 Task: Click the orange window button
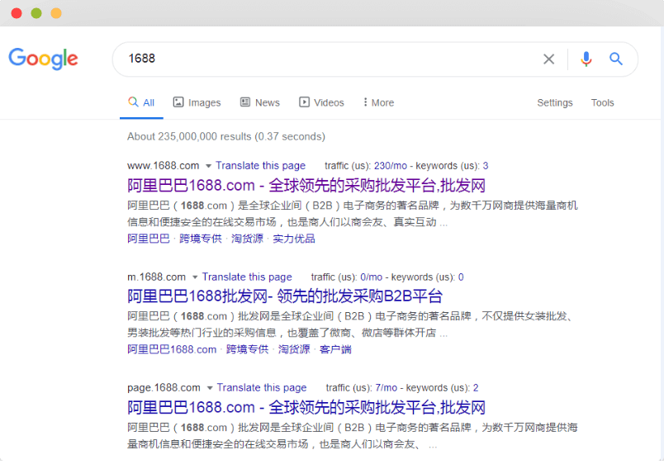(x=56, y=13)
